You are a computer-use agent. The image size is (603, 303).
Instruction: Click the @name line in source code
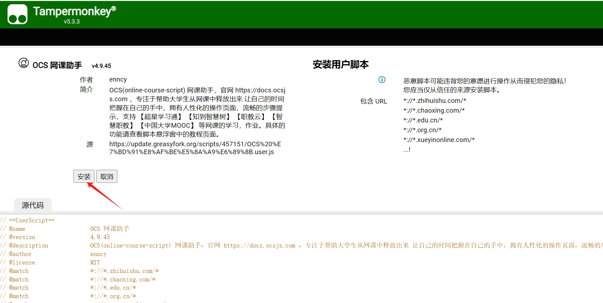coord(65,229)
